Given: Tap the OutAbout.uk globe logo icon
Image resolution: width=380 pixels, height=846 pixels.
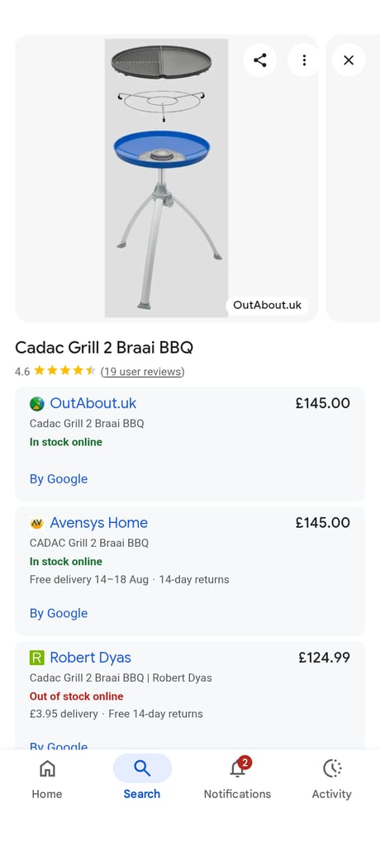Looking at the screenshot, I should click(36, 403).
